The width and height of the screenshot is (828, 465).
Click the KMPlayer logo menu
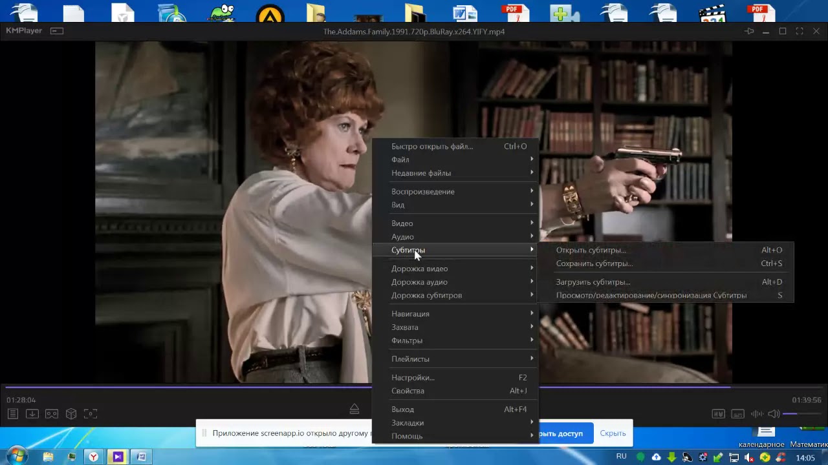23,31
